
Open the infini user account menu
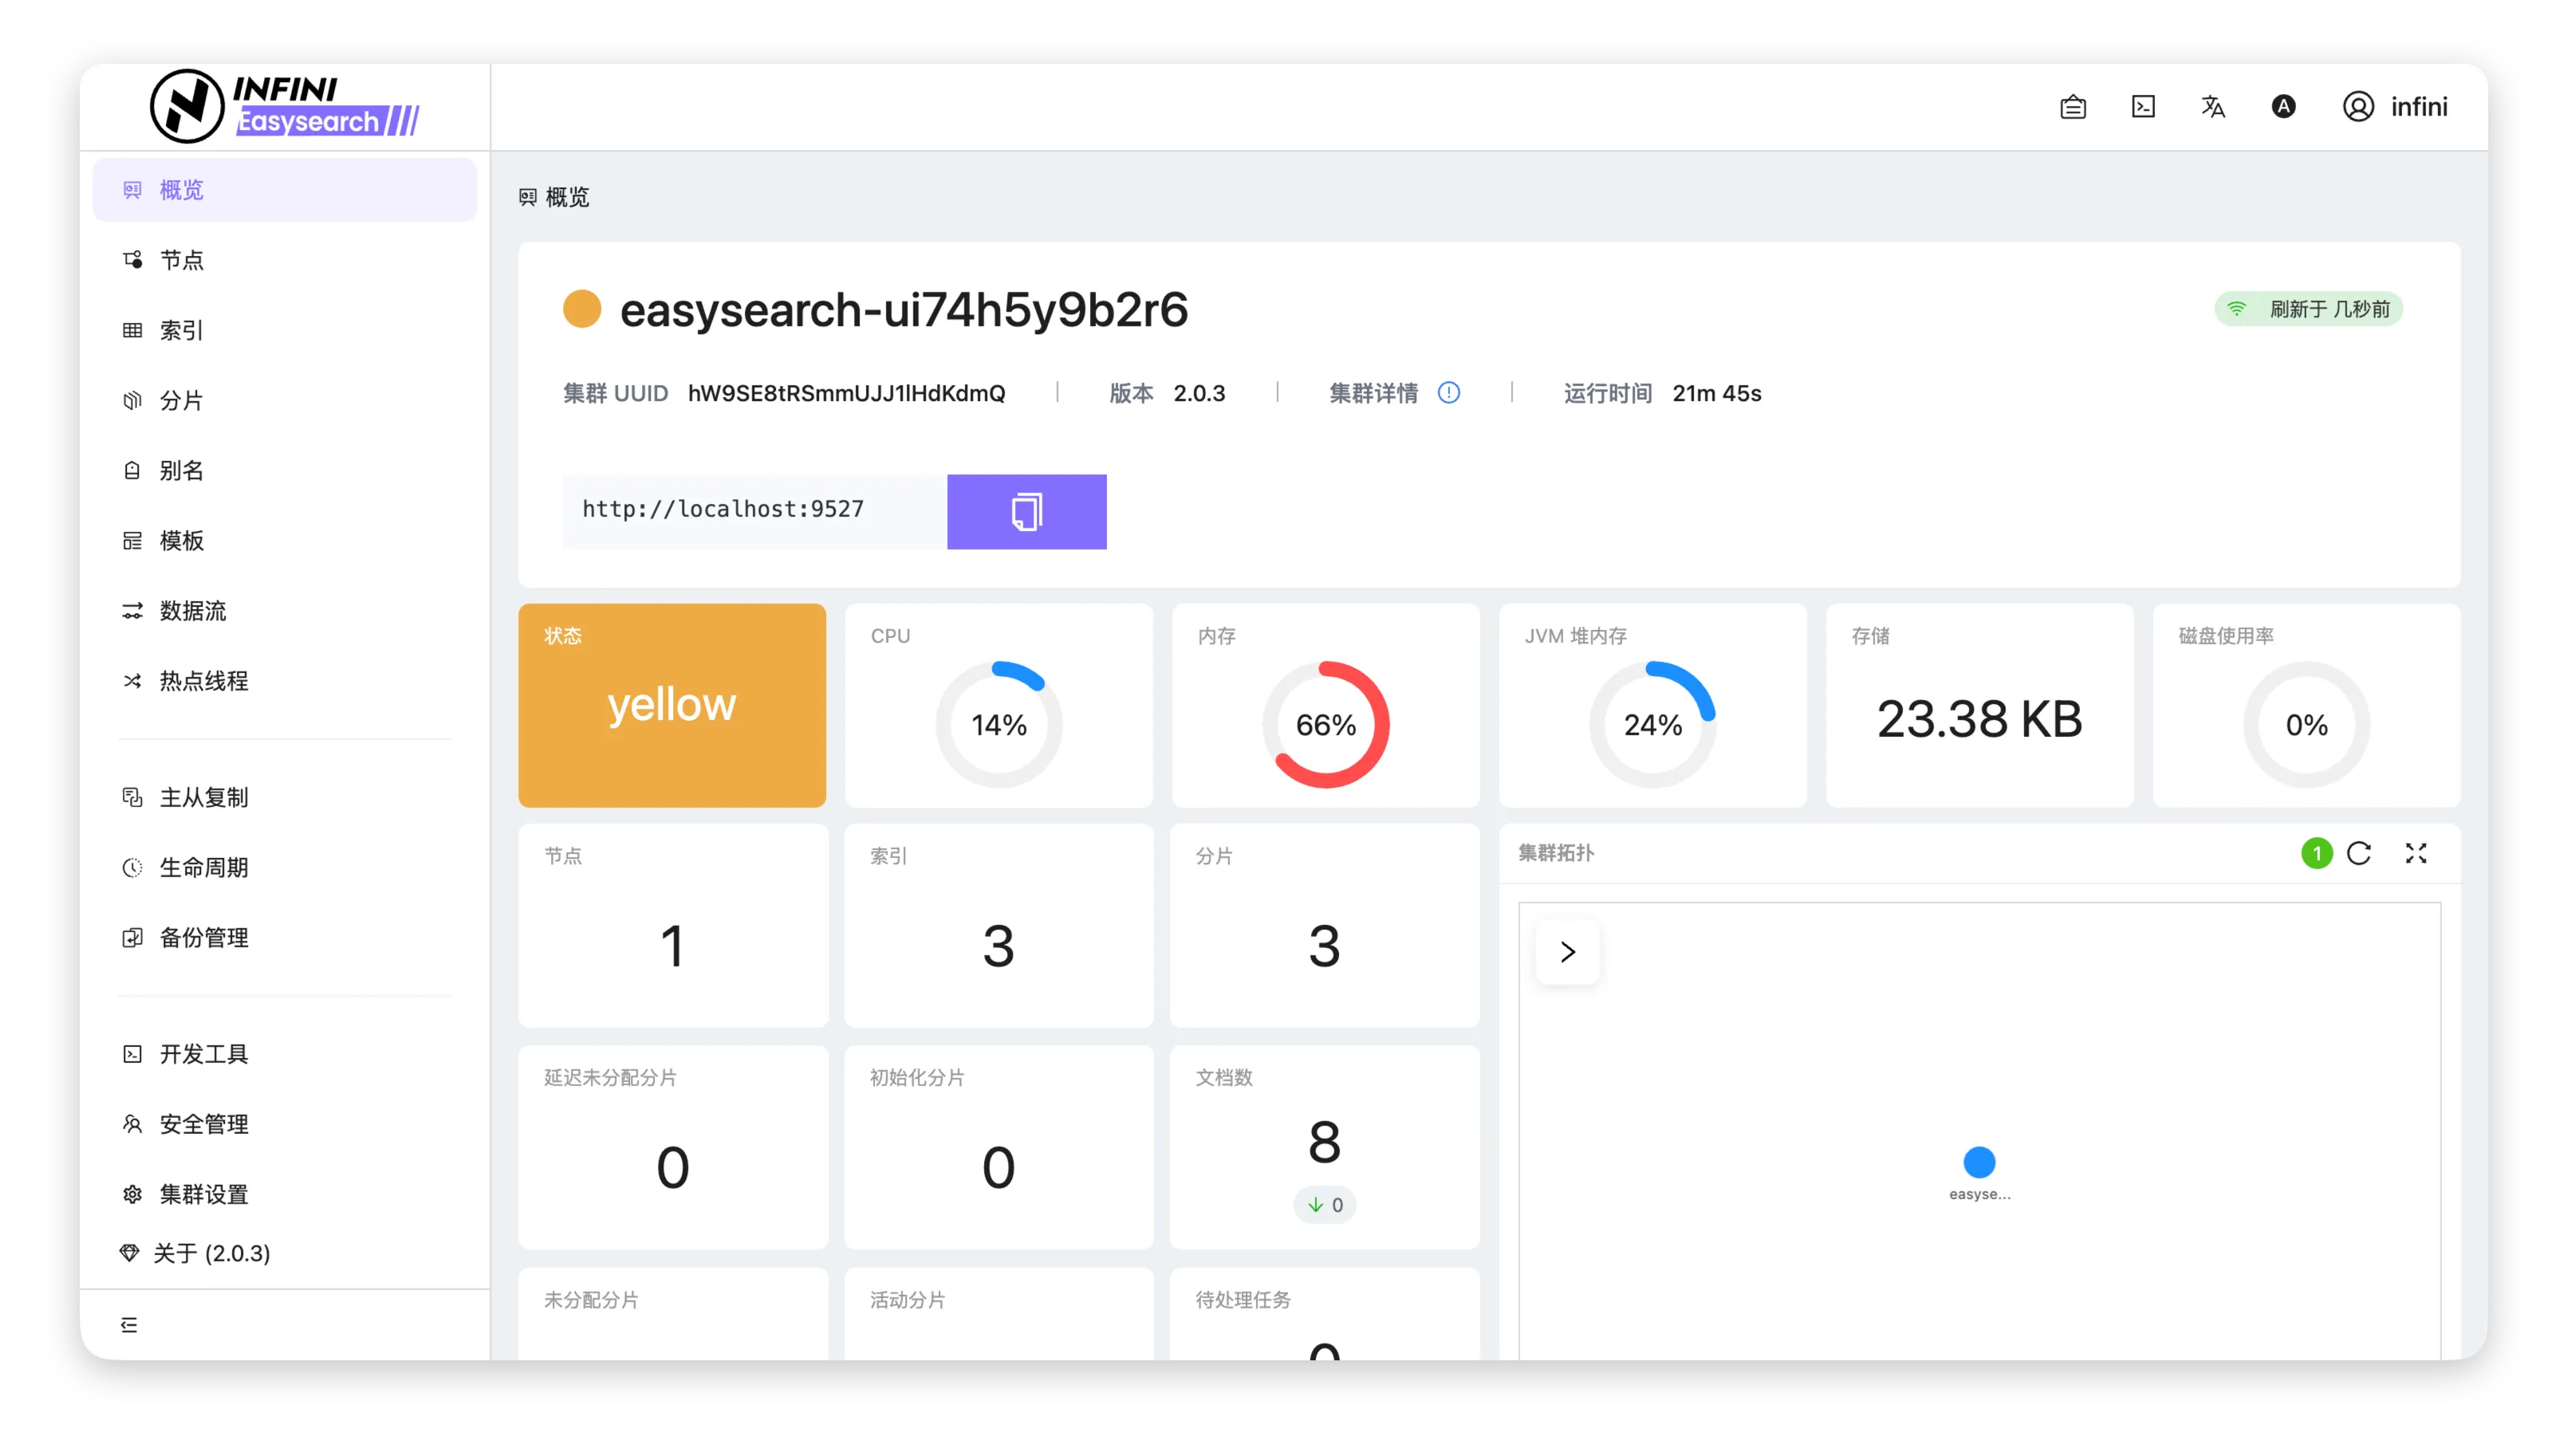pyautogui.click(x=2395, y=107)
